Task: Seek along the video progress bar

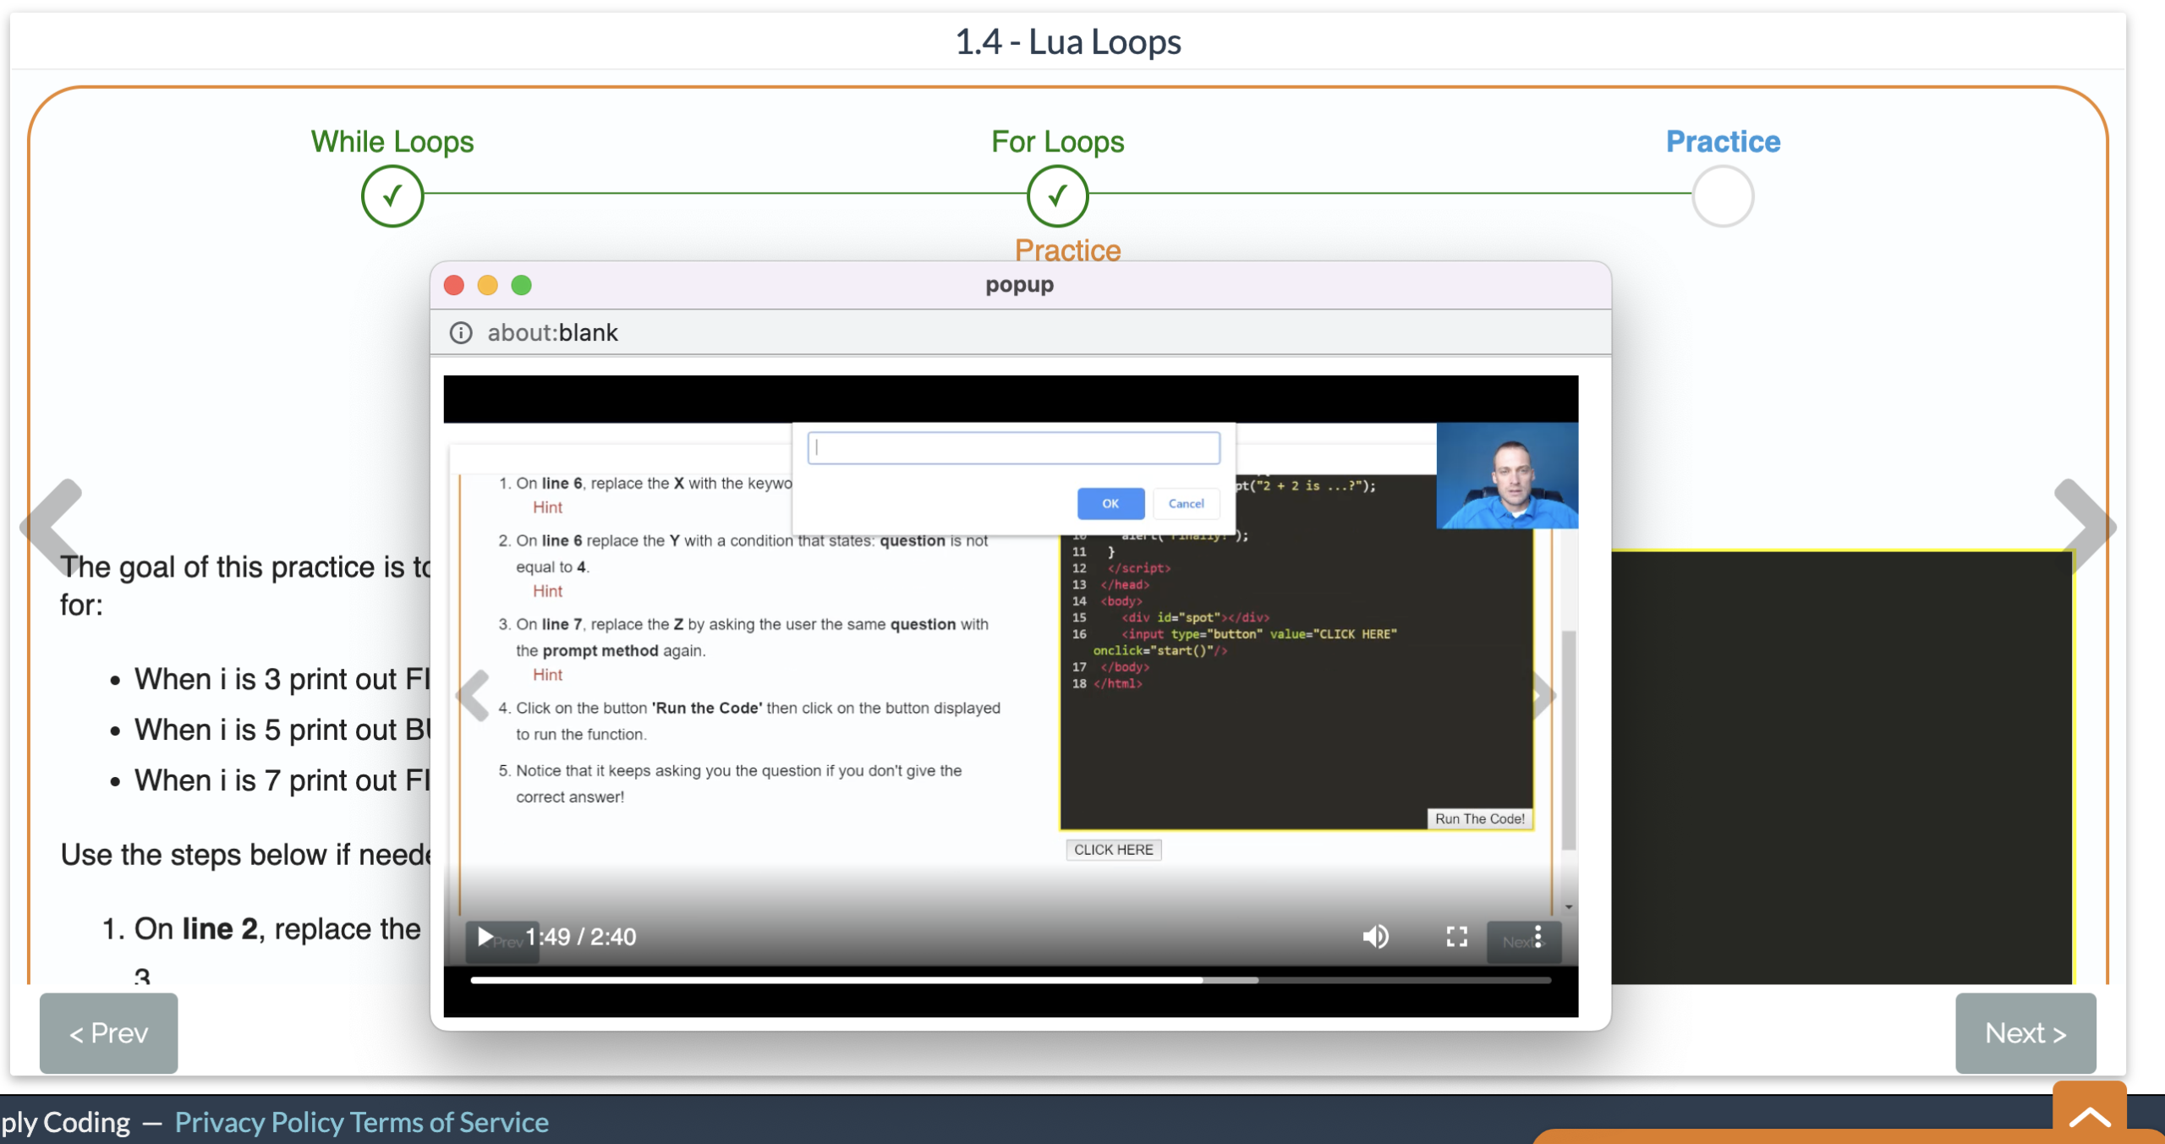Action: point(1011,980)
